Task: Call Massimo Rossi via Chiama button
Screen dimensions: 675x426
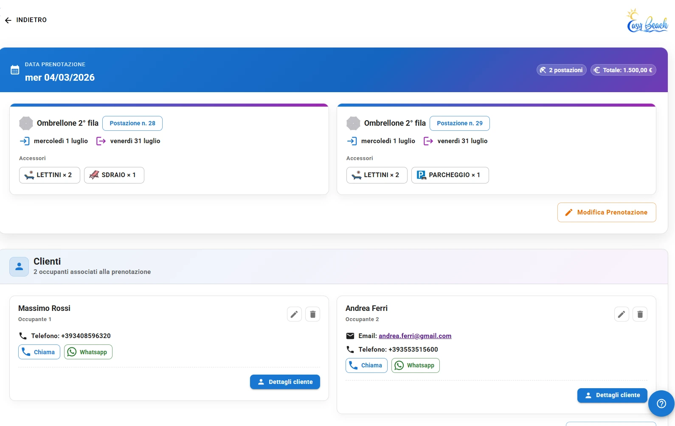Action: 39,352
